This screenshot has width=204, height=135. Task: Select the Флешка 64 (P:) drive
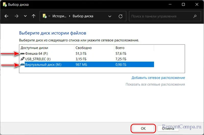click(37, 54)
